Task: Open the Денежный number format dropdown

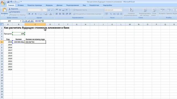Action: pos(121,10)
